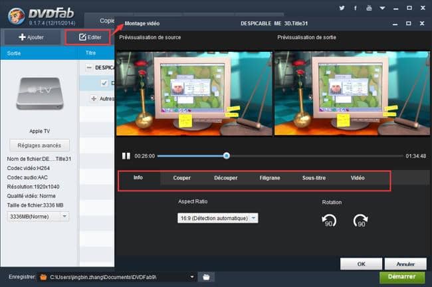Image resolution: width=432 pixels, height=287 pixels.
Task: Click the Codec vidéo:H264 text
Action: pyautogui.click(x=29, y=168)
